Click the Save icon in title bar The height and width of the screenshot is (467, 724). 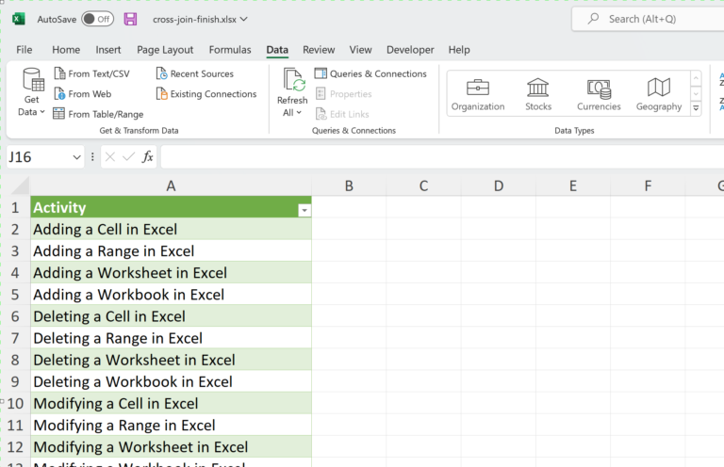131,19
